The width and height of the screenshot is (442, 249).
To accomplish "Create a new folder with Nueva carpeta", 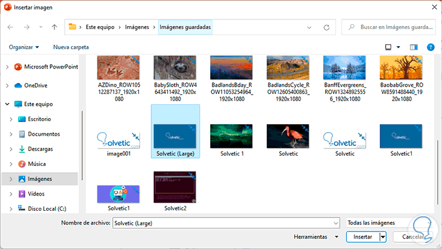I will click(x=71, y=47).
